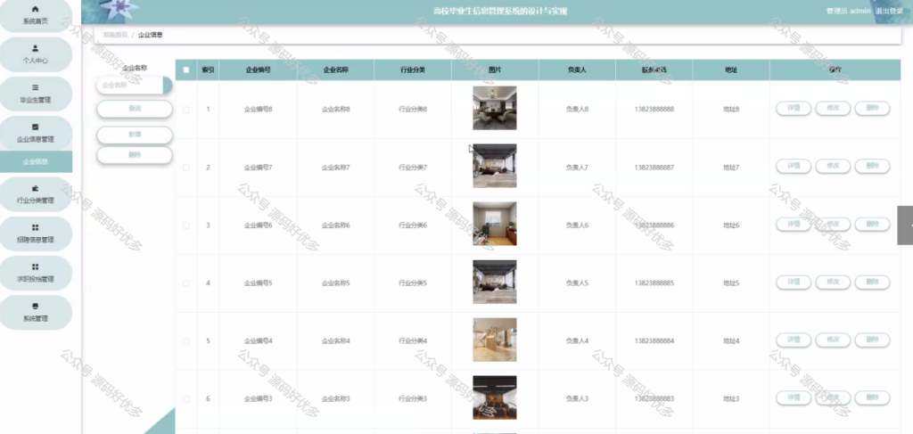This screenshot has height=434, width=913.
Task: Open thumbnail image of 企业名称4 row
Action: [x=494, y=340]
